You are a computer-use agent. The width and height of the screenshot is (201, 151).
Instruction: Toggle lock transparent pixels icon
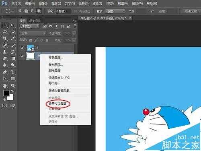click(31, 40)
